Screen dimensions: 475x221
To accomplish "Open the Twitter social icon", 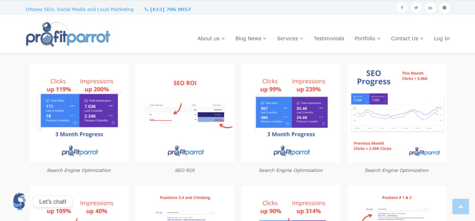I will [416, 8].
